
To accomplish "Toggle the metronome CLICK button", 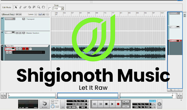I will 53,101.
